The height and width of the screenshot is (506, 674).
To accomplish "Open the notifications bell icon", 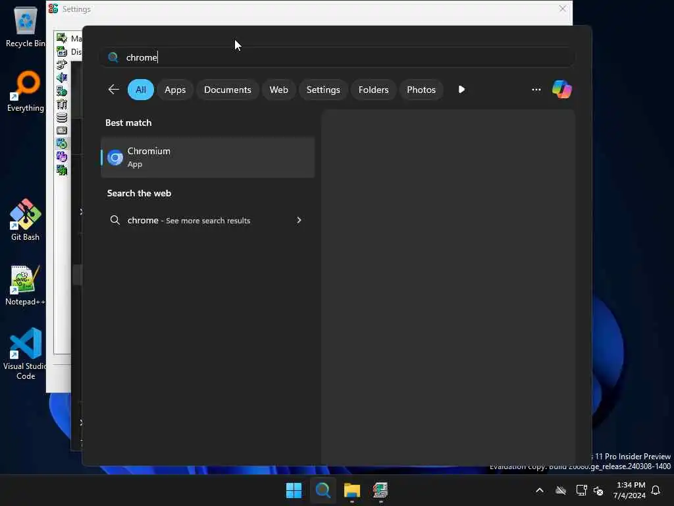I will tap(656, 490).
